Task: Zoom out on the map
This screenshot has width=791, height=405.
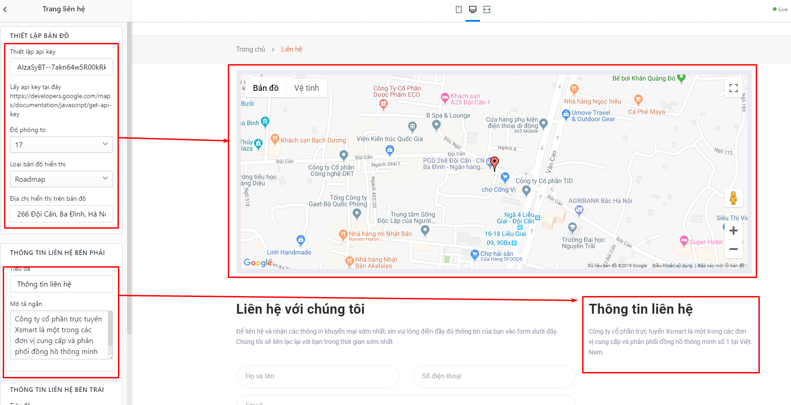Action: 734,249
